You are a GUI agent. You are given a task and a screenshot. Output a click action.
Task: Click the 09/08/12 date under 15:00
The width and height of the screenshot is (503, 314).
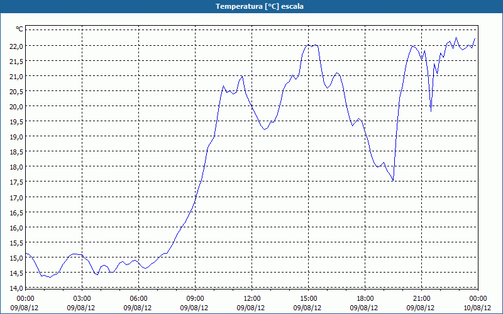coord(307,308)
